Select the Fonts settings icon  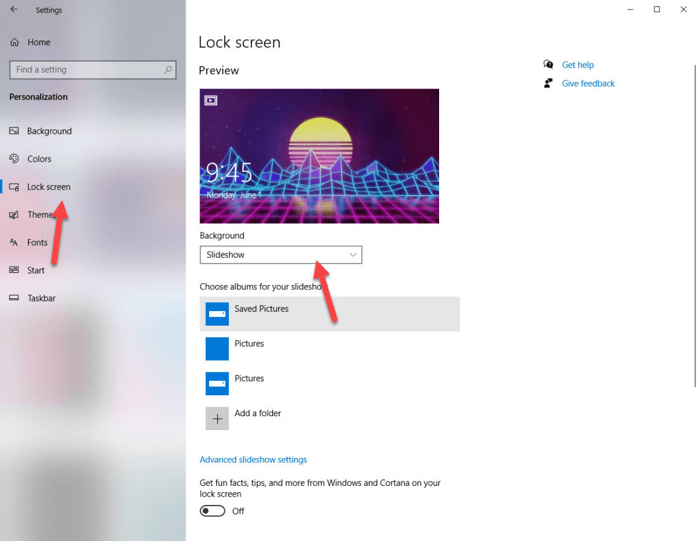coord(14,242)
